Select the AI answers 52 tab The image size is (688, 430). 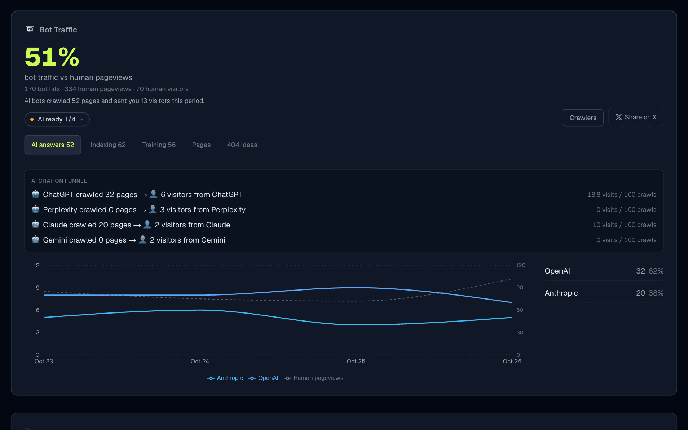click(x=53, y=145)
